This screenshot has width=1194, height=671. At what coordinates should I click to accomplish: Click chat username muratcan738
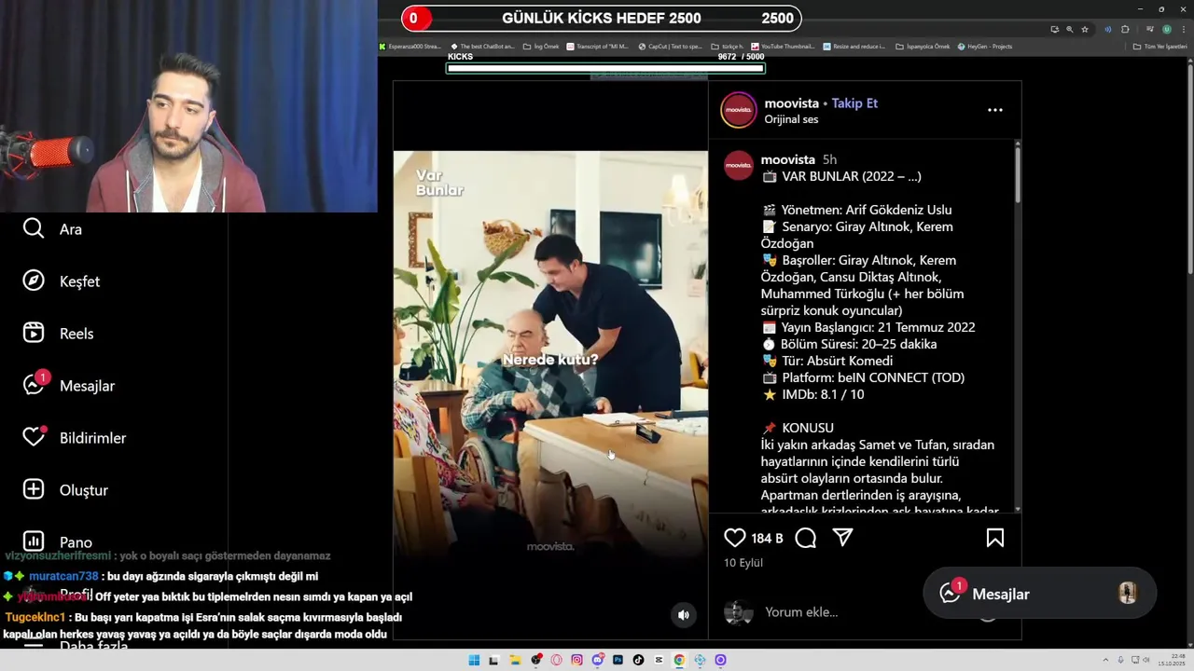point(63,576)
